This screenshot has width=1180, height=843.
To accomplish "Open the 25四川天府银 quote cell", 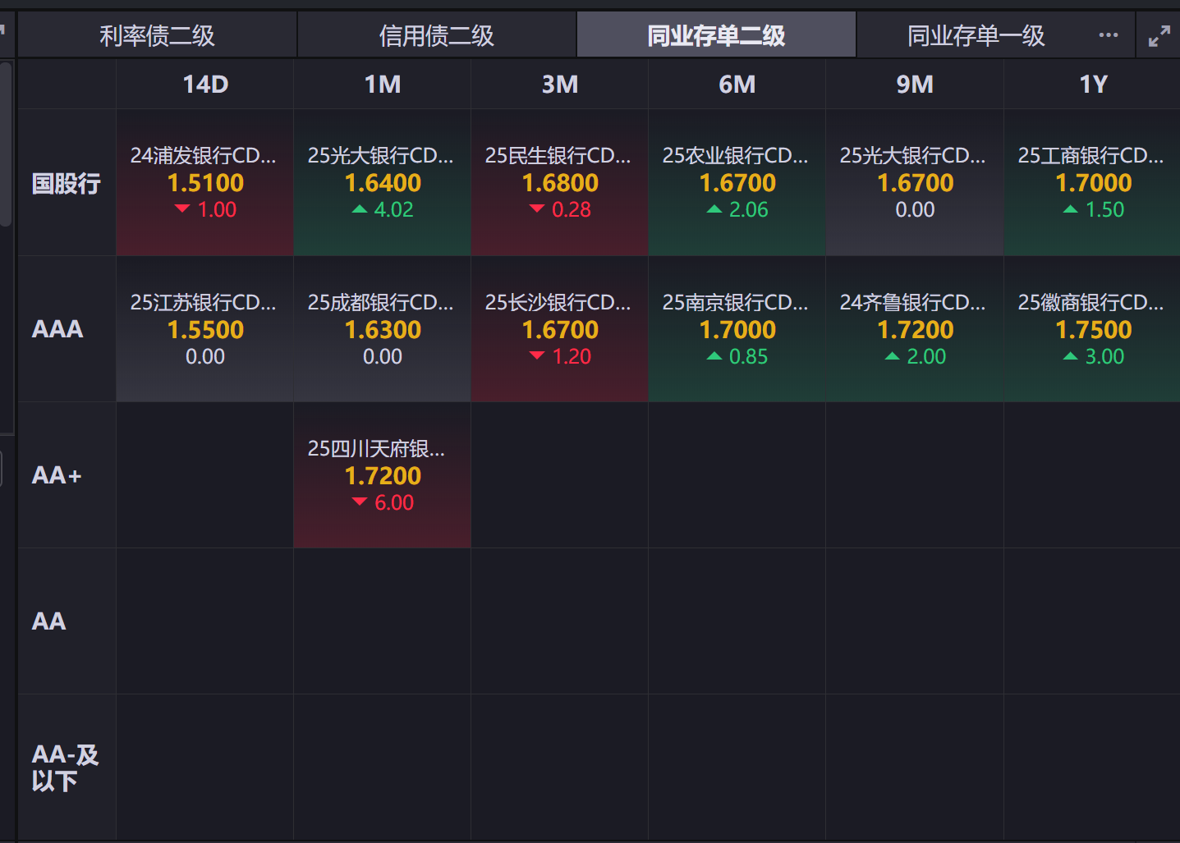I will click(383, 475).
